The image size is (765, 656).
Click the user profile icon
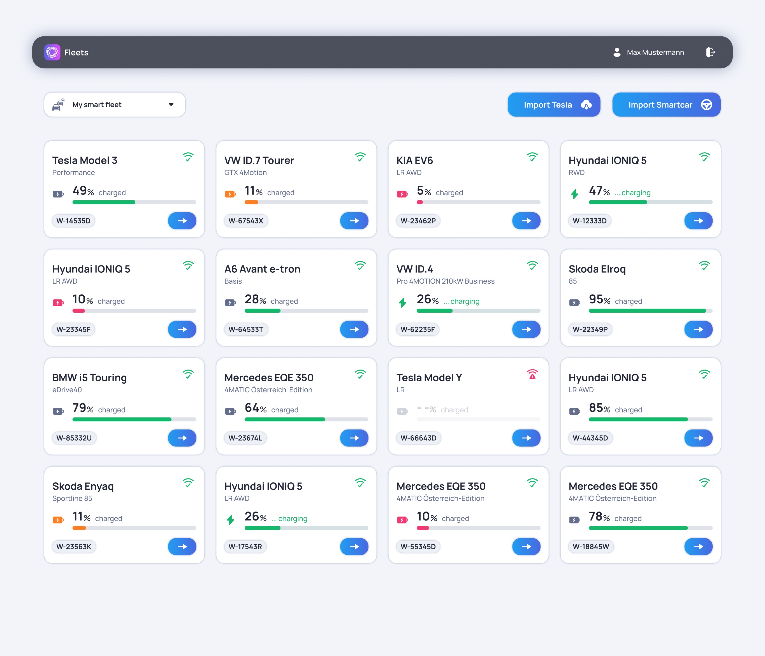coord(616,52)
